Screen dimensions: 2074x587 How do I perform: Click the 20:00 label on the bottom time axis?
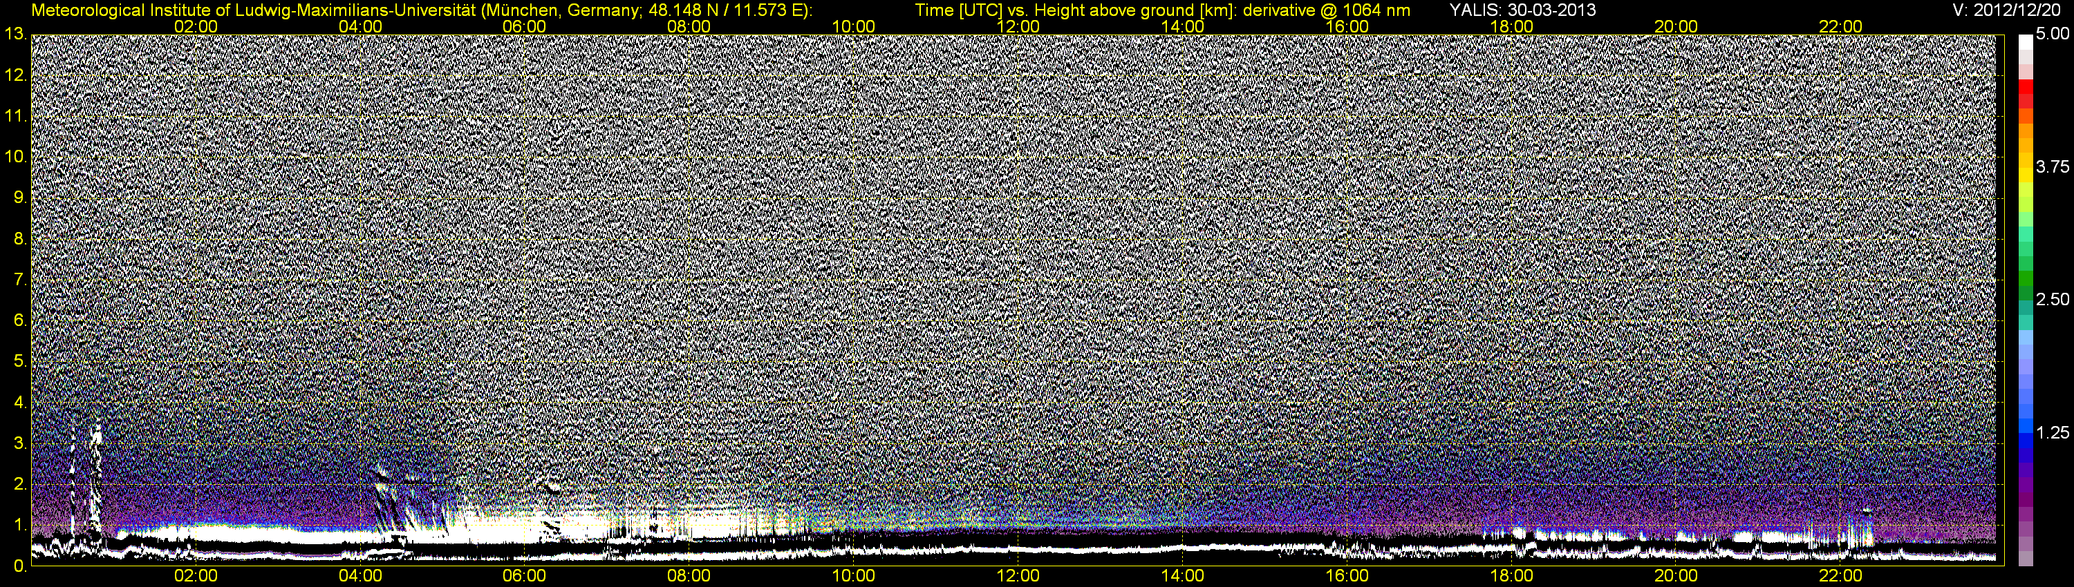(x=1676, y=577)
